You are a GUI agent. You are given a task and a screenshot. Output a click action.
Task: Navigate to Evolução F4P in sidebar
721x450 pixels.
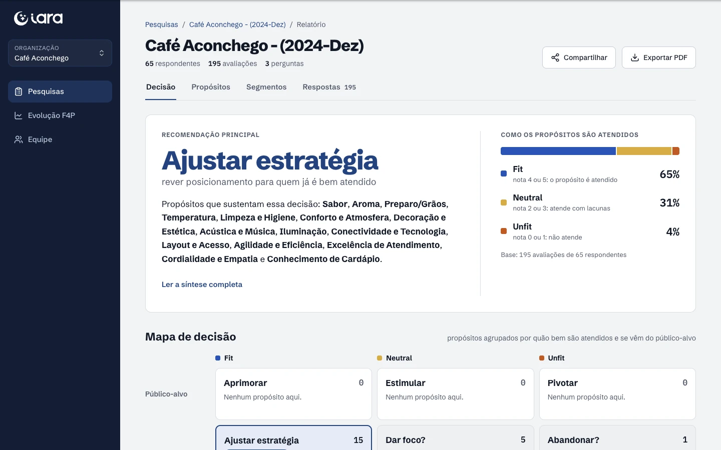(x=60, y=115)
